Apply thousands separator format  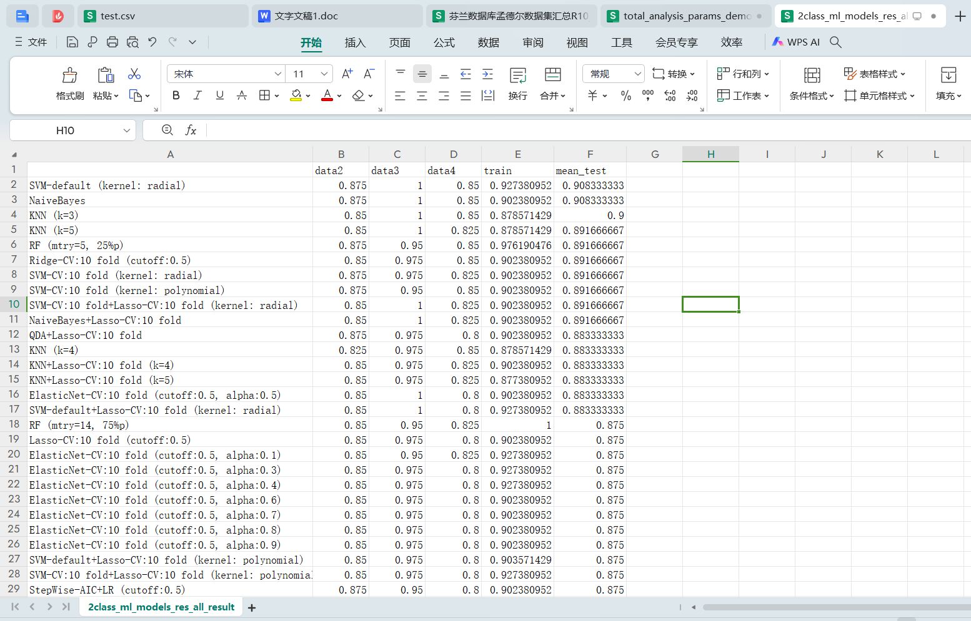pyautogui.click(x=648, y=95)
